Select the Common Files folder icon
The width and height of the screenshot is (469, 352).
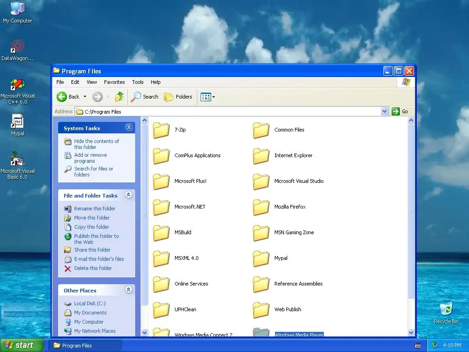click(261, 130)
